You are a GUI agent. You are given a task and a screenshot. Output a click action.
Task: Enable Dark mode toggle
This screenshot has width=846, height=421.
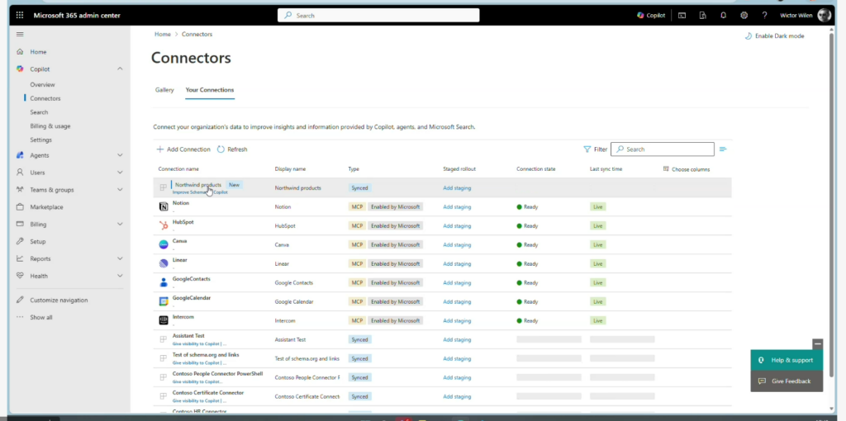coord(774,36)
